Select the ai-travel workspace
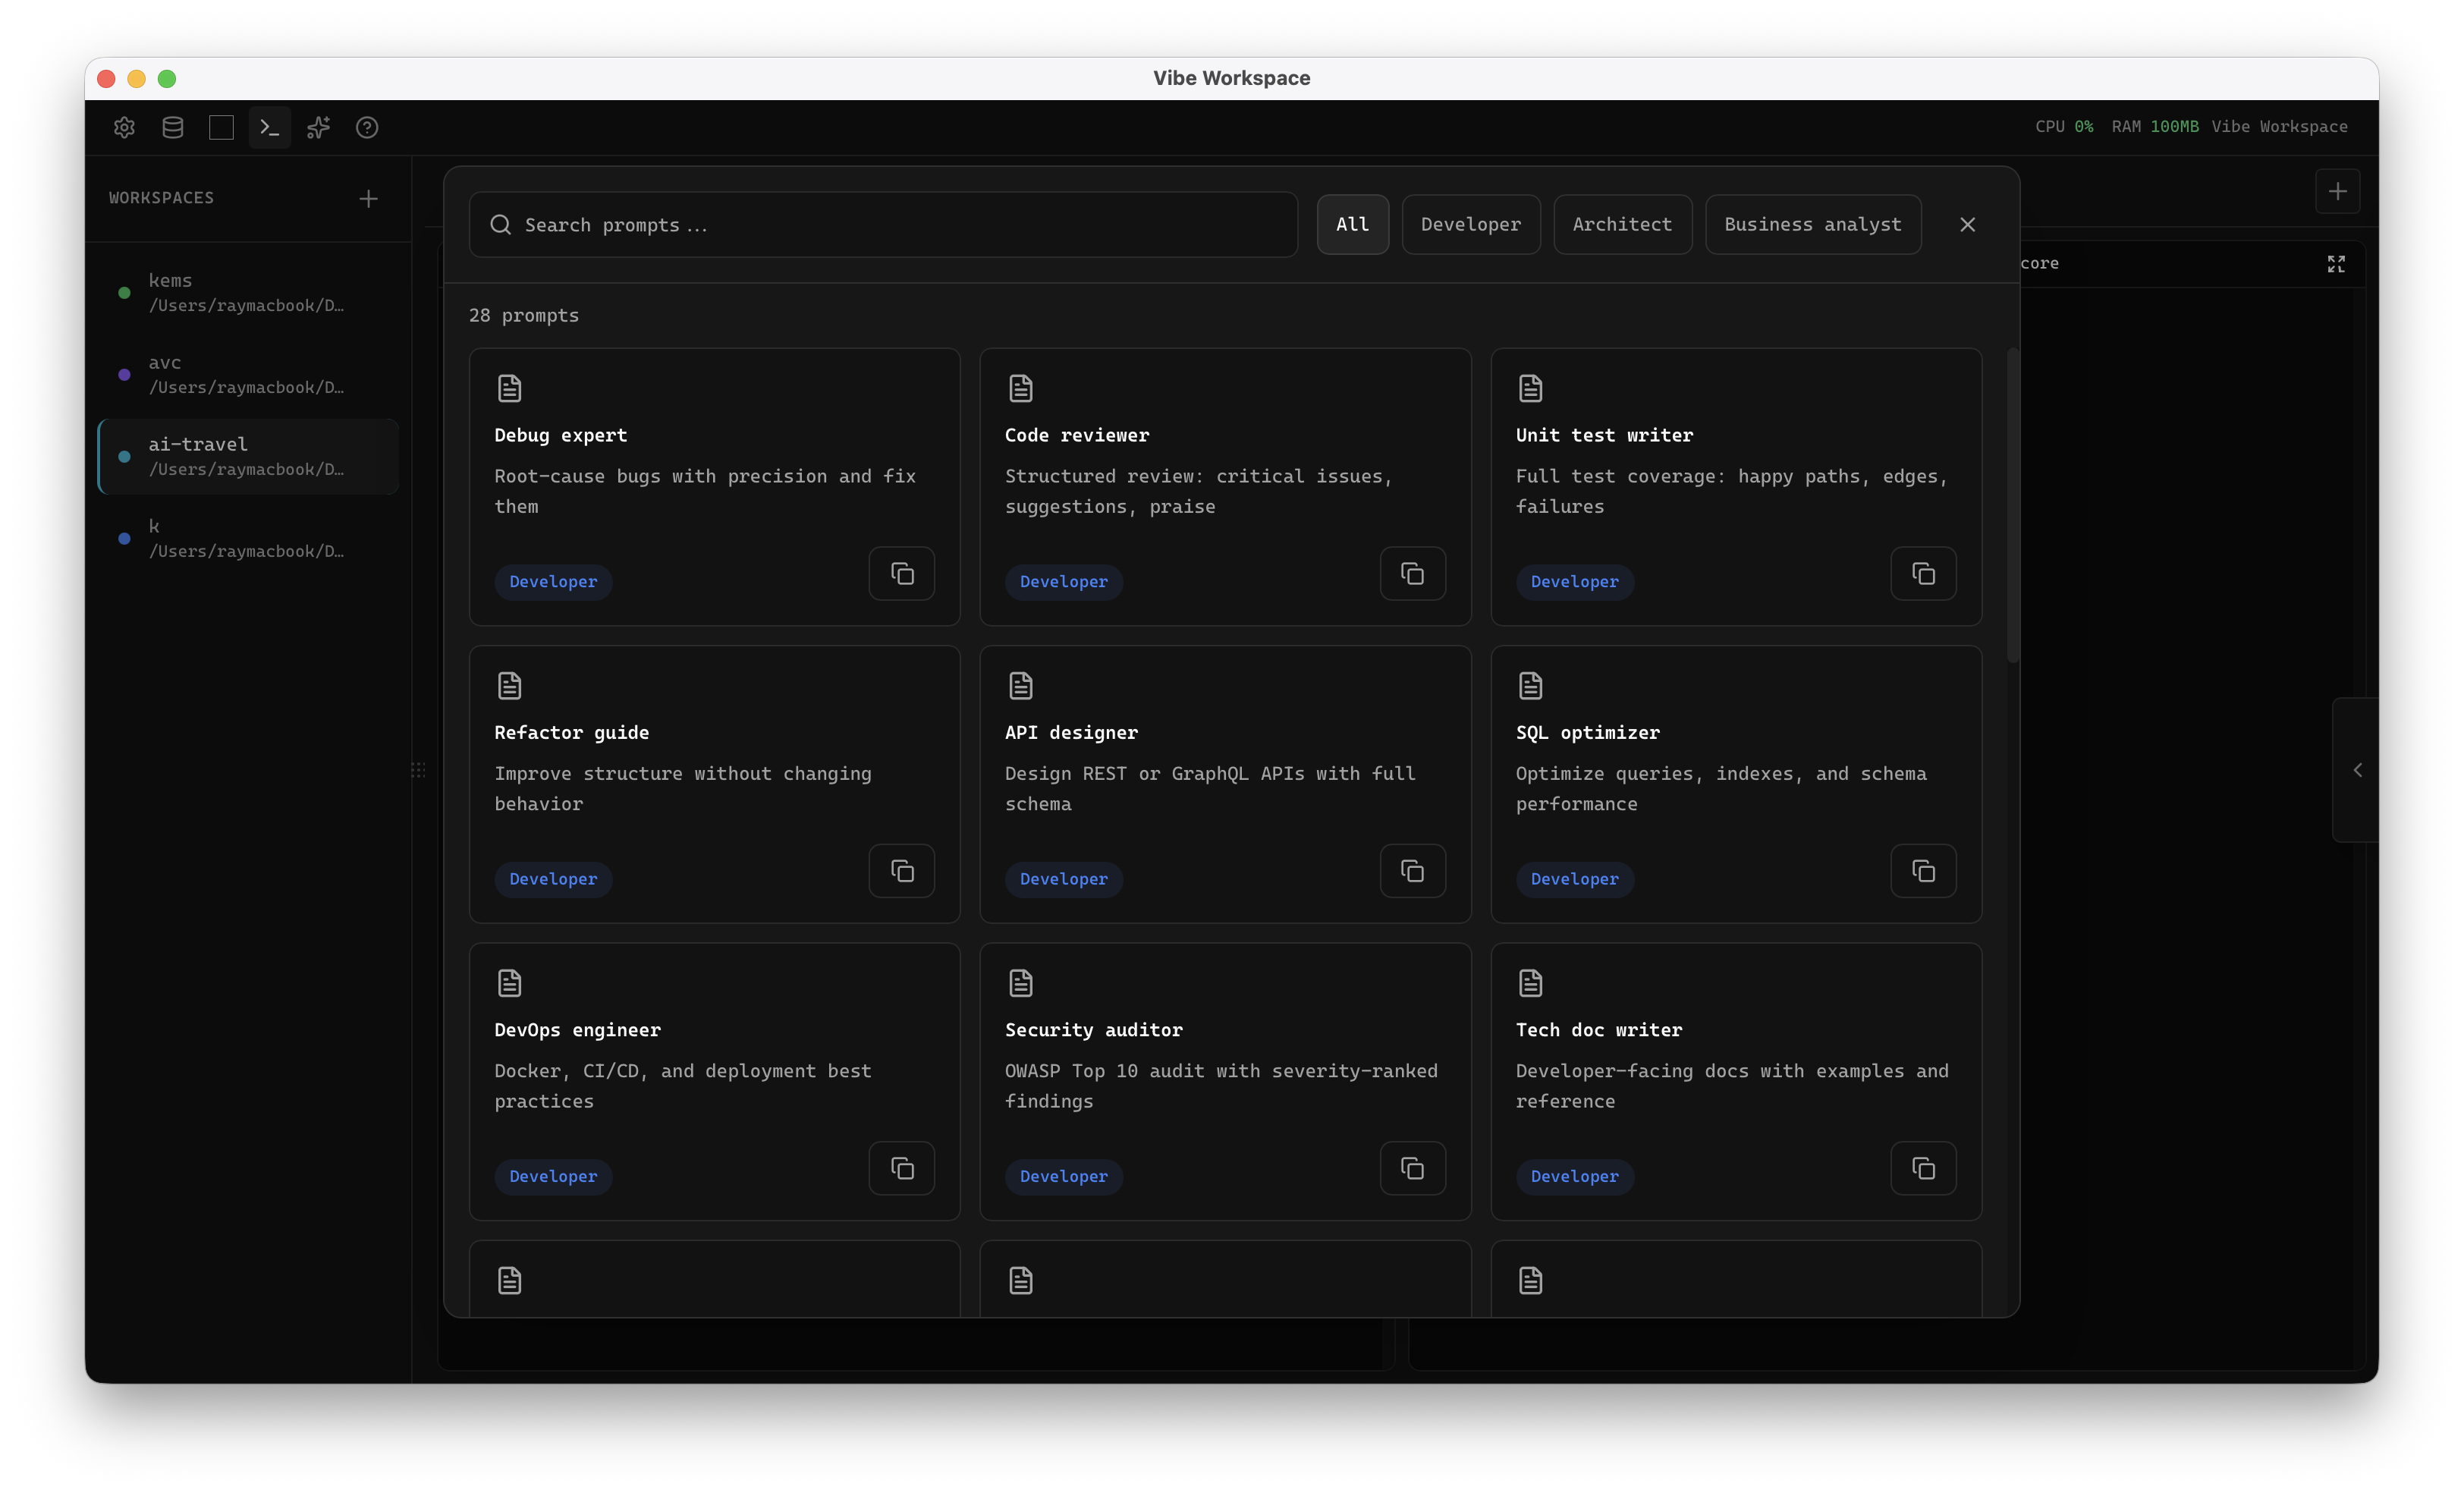Image resolution: width=2464 pixels, height=1496 pixels. [x=248, y=456]
